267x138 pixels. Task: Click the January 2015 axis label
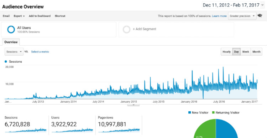pyautogui.click(x=129, y=102)
